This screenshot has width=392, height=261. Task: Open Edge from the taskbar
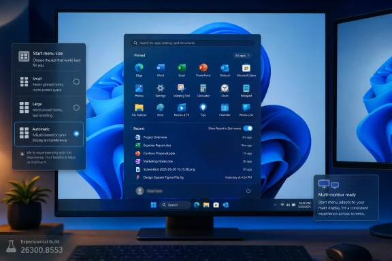(197, 205)
